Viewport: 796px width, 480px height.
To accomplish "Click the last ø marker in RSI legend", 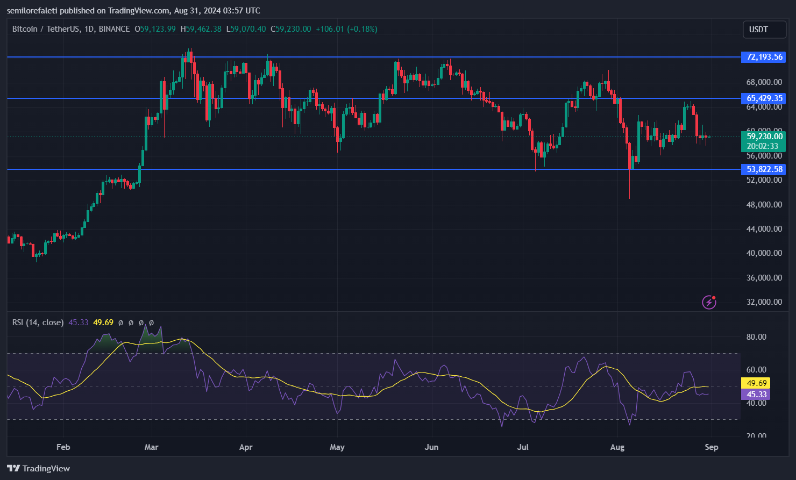I will 151,323.
